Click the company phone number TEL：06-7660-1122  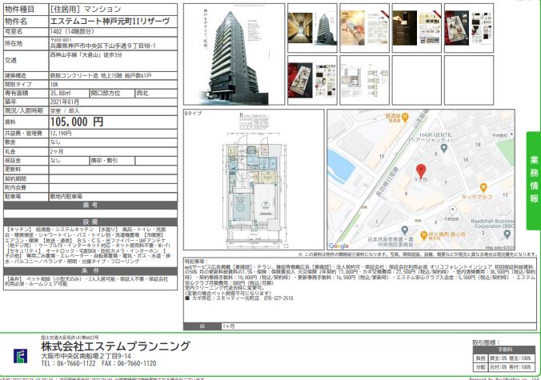click(68, 363)
